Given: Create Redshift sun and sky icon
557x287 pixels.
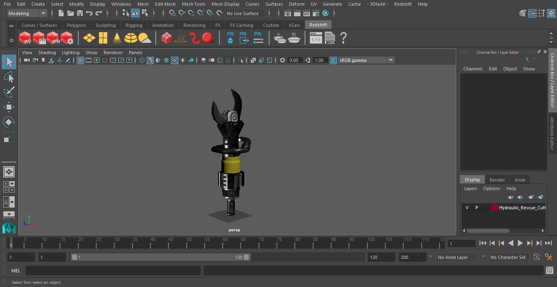Looking at the screenshot, I should pos(145,38).
